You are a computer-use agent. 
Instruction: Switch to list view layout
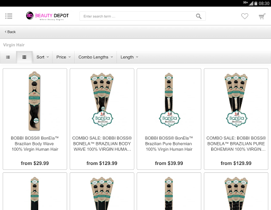pyautogui.click(x=8, y=57)
